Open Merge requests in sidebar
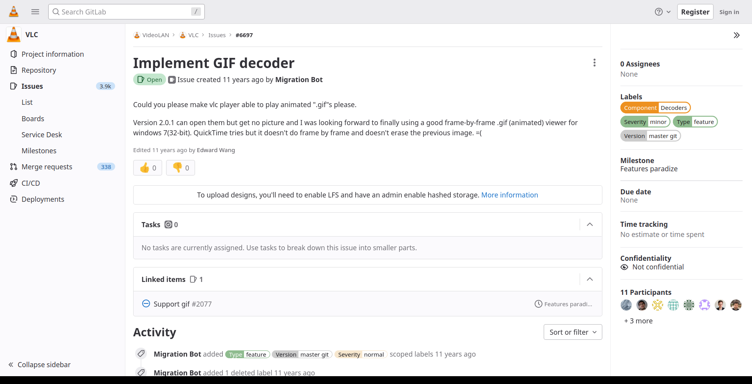This screenshot has height=384, width=752. click(x=47, y=167)
